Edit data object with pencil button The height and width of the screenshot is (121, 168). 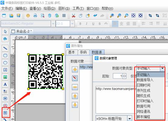tap(75, 78)
